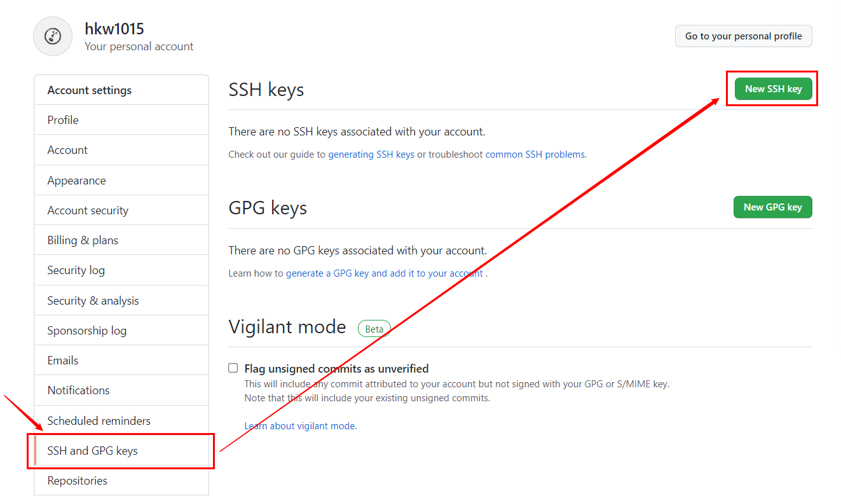The image size is (841, 496).
Task: Open the Emails settings page
Action: pyautogui.click(x=121, y=361)
